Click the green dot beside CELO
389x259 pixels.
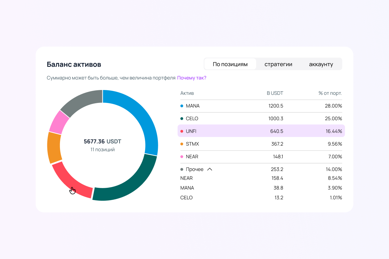coord(182,118)
